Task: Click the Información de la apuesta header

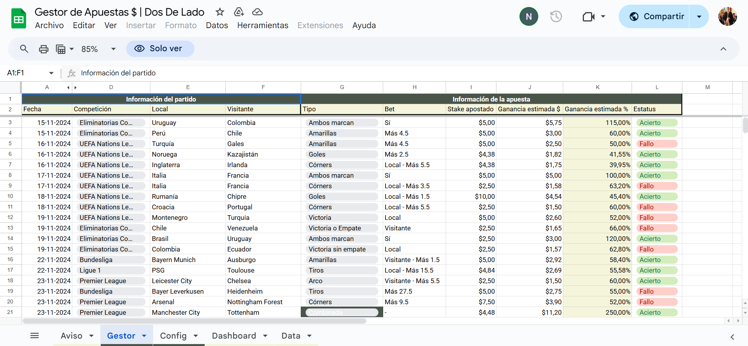Action: (491, 99)
